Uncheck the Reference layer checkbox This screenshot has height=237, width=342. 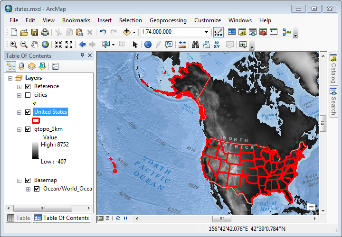(28, 86)
